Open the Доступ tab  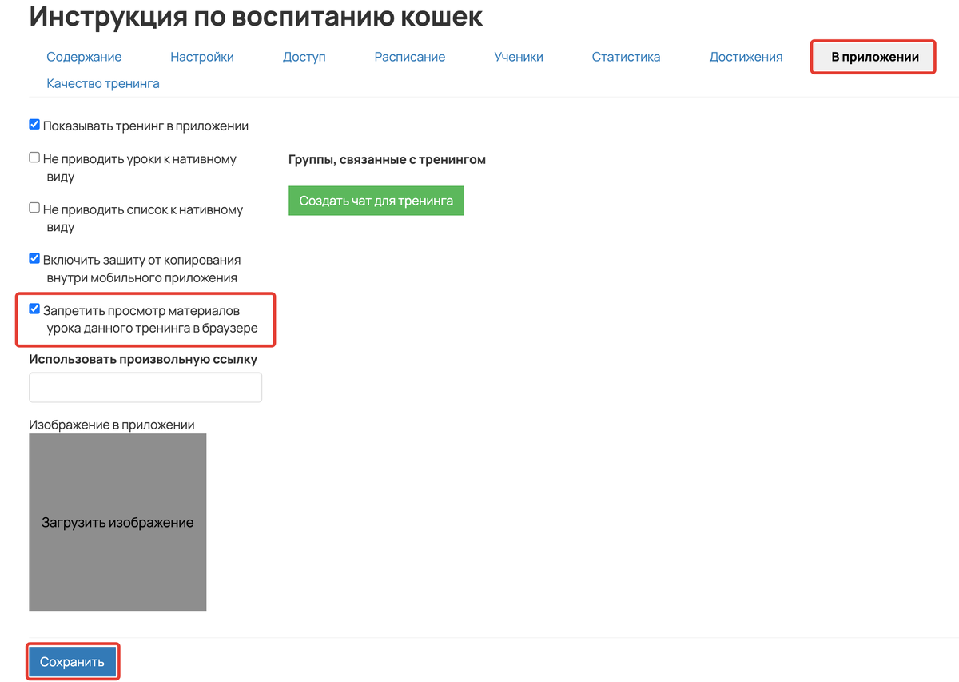click(x=304, y=57)
